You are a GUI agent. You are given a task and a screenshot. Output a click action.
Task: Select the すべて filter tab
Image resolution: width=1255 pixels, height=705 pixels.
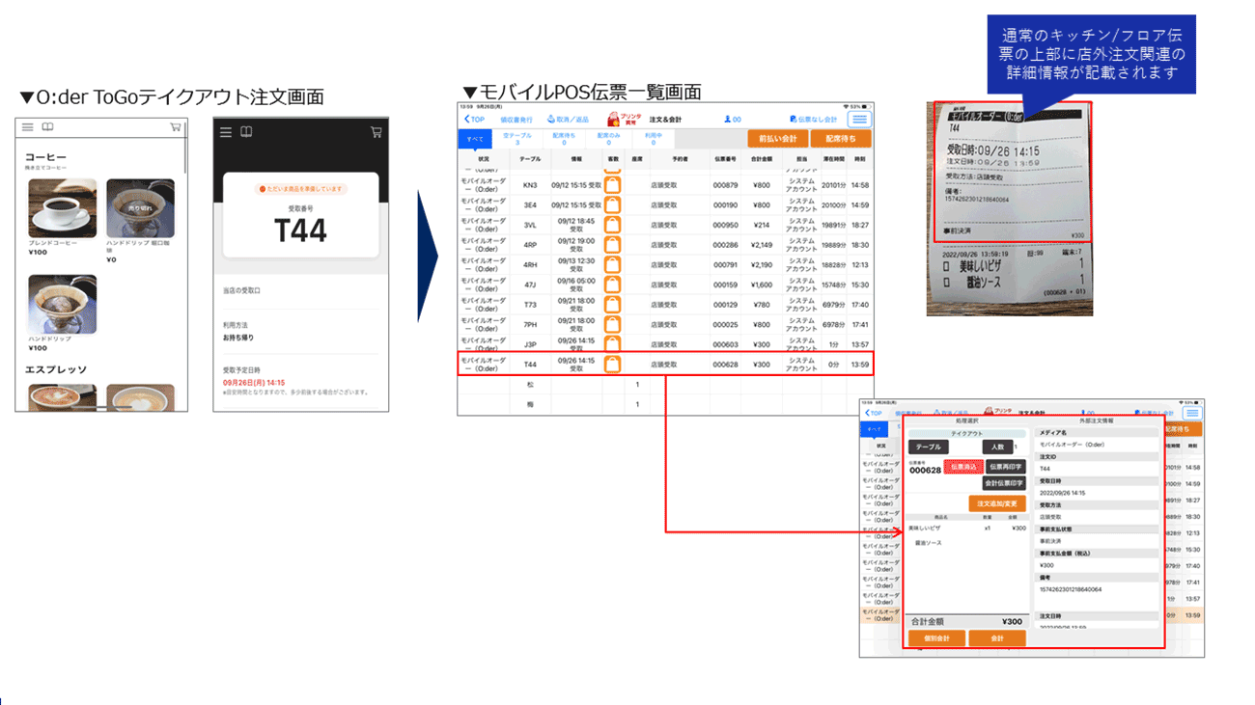[475, 140]
